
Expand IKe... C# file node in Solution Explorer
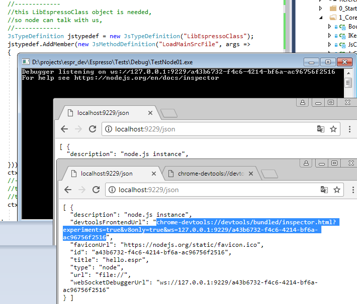pos(329,36)
